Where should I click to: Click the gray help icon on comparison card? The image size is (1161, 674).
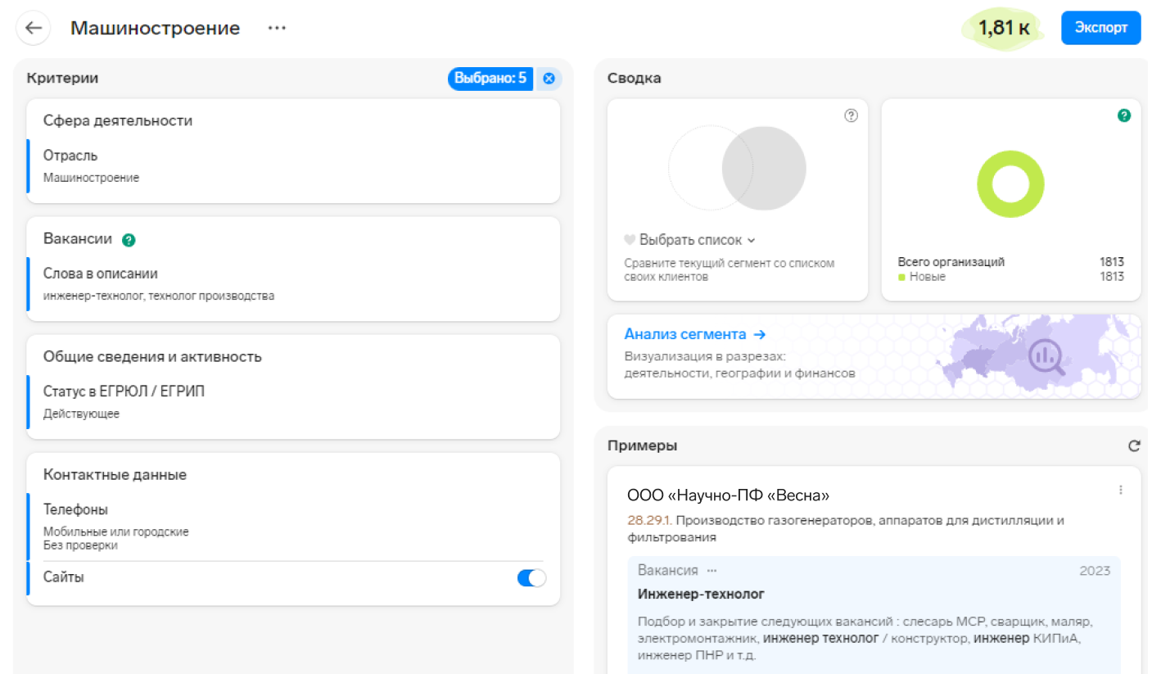[851, 115]
